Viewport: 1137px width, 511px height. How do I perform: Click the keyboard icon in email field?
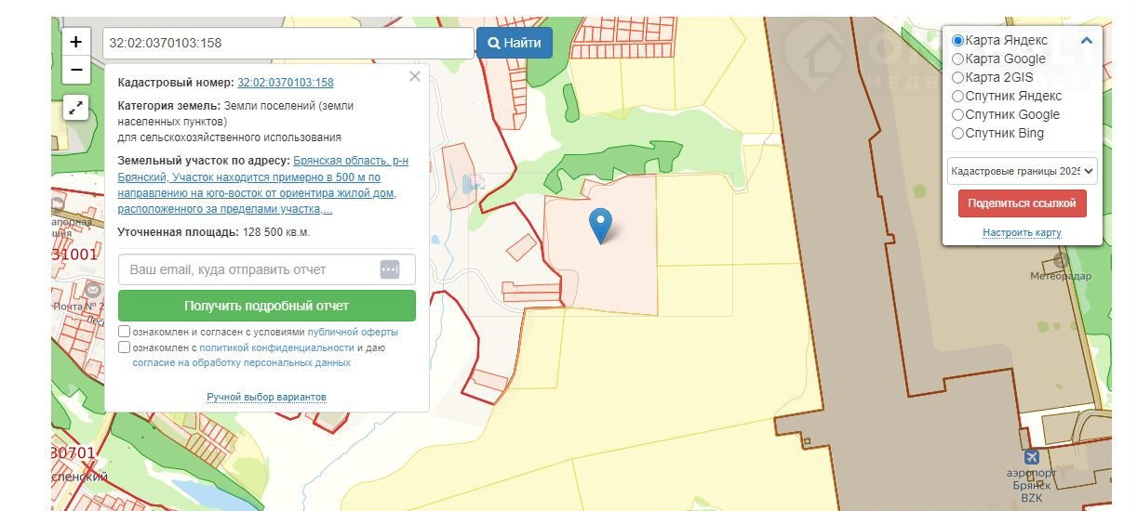click(390, 269)
